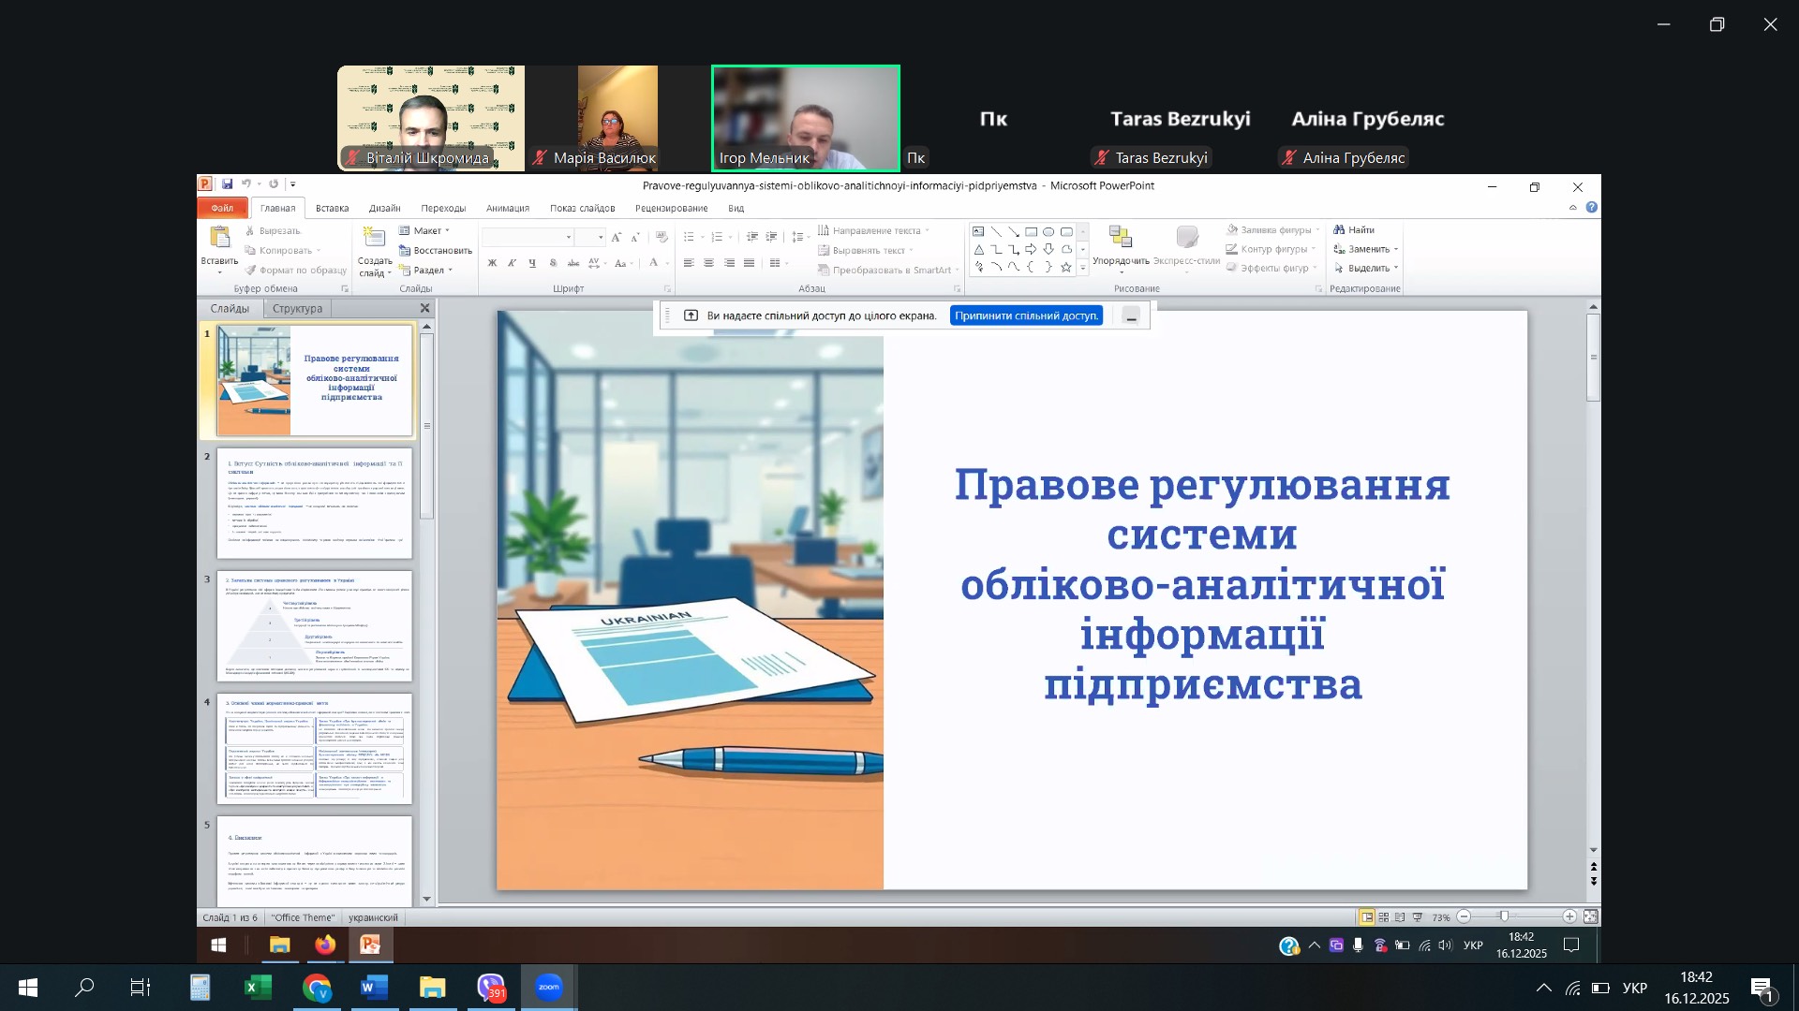Select the oval shape in Drawing group

pyautogui.click(x=1048, y=231)
